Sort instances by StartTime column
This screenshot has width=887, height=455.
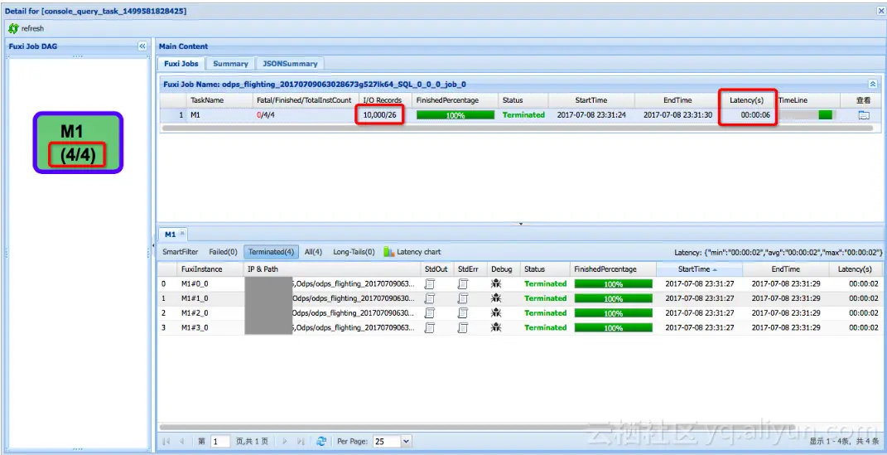point(700,269)
